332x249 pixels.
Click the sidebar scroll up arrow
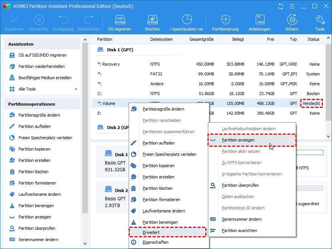[85, 40]
